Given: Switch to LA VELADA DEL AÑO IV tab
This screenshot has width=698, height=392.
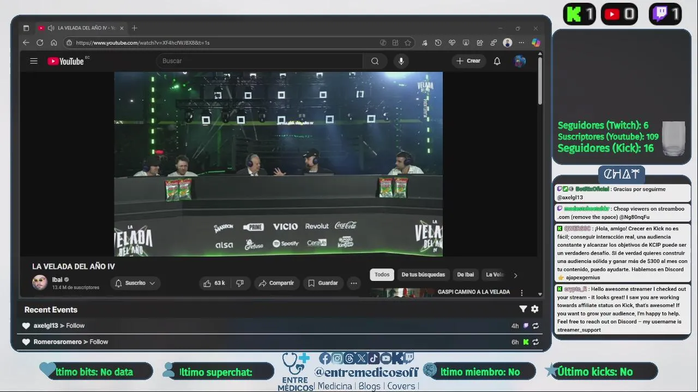Looking at the screenshot, I should (81, 28).
